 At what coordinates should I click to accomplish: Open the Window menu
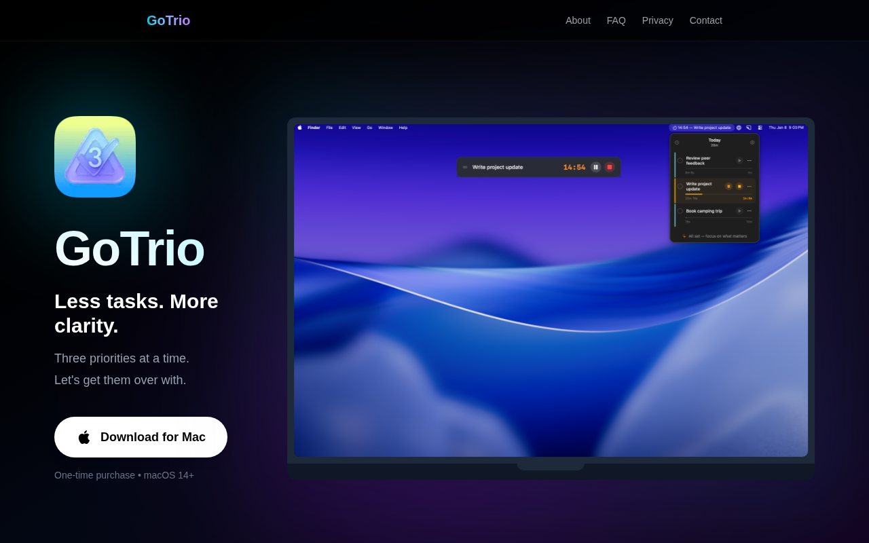(x=386, y=128)
